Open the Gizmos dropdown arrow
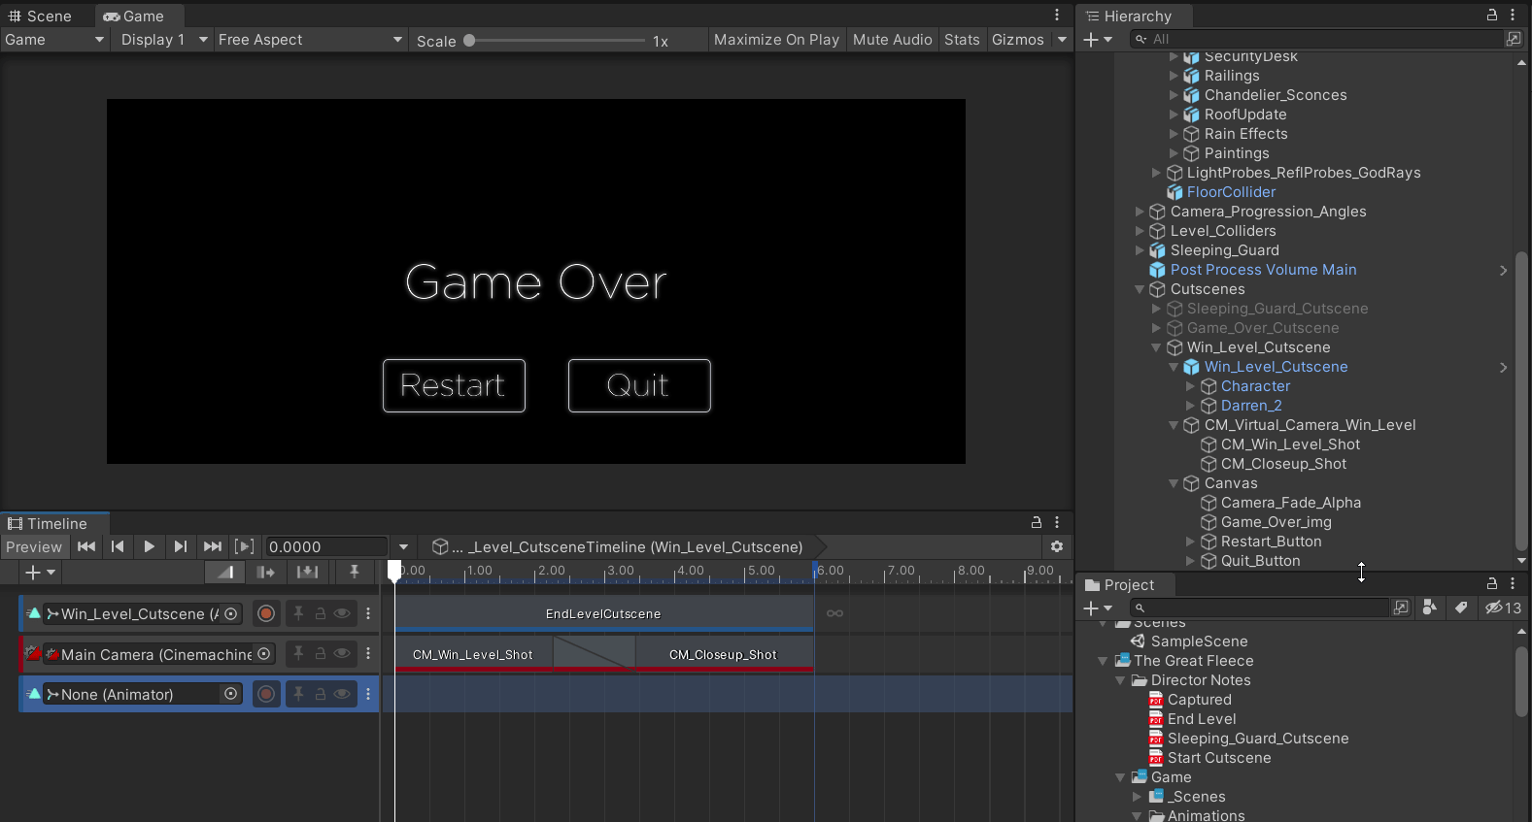This screenshot has height=822, width=1532. point(1062,40)
